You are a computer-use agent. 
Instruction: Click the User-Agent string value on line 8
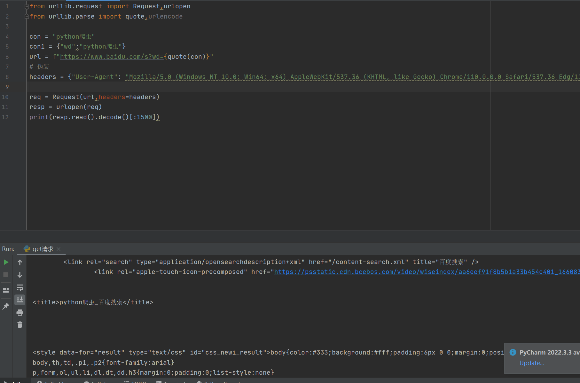coord(352,77)
